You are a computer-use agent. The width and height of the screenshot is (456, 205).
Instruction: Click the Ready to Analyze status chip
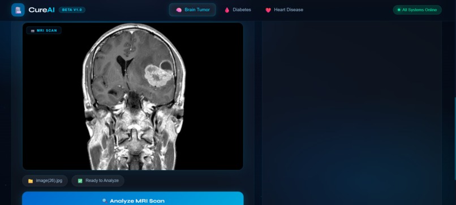coord(98,181)
